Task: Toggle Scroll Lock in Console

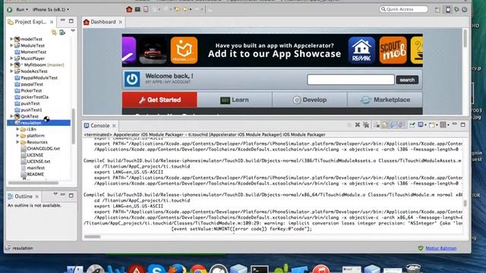Action: click(x=385, y=124)
